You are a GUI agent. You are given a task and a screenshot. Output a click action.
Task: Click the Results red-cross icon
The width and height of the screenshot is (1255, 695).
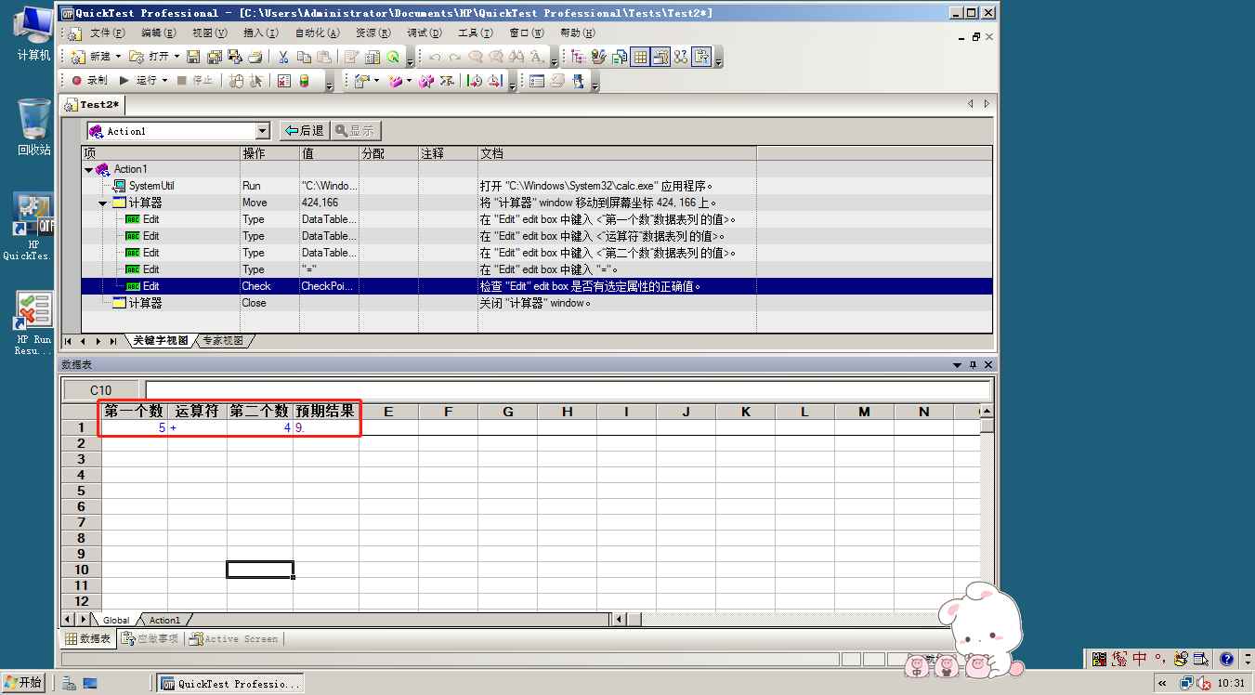point(283,81)
